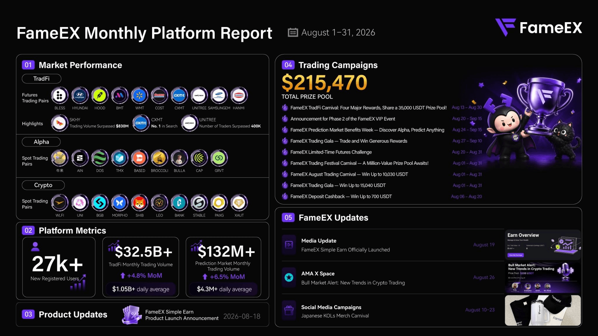Click the BANK crypto spot pair icon
The width and height of the screenshot is (598, 336).
[x=179, y=203]
